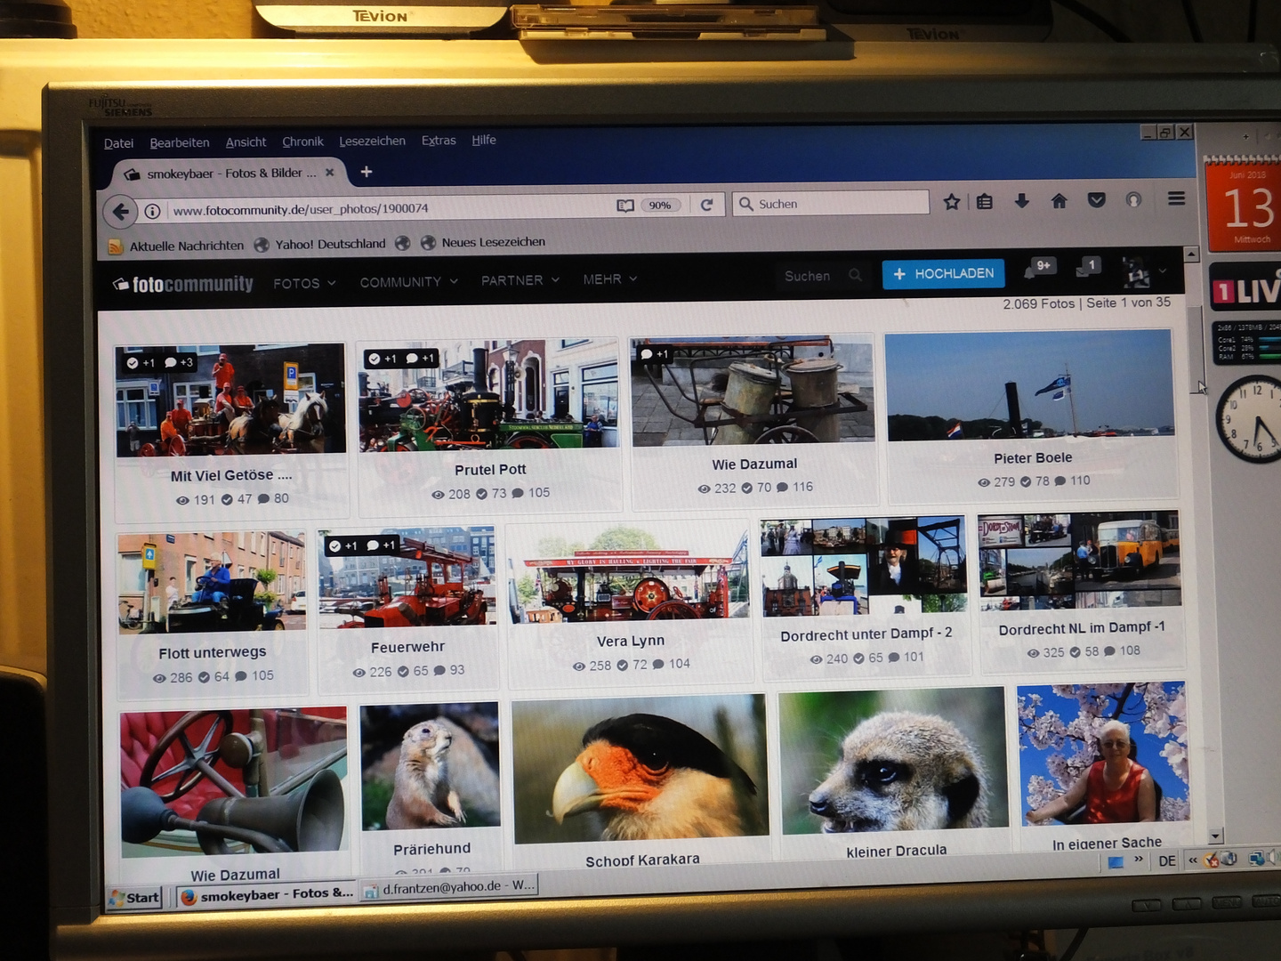Open the Lesezeichen menu
This screenshot has height=961, width=1281.
pos(372,141)
